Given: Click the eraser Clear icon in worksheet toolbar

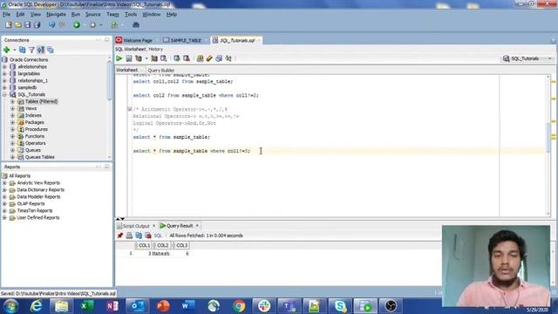Looking at the screenshot, I should tap(209, 58).
